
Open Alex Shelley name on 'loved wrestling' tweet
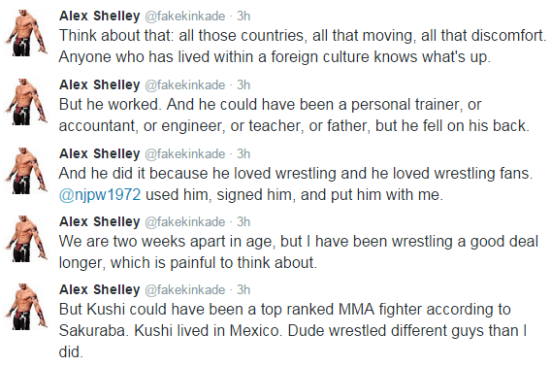click(x=100, y=153)
